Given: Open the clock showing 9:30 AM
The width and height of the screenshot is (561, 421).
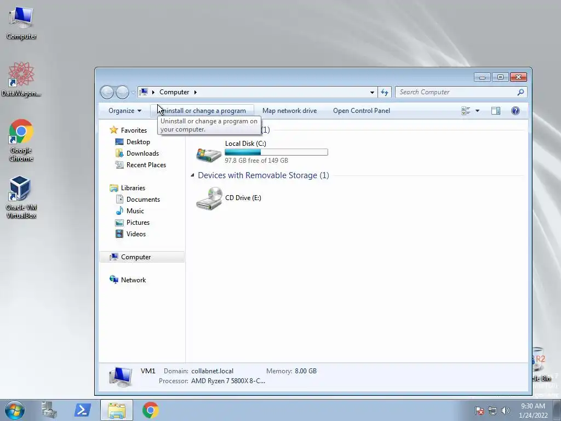Looking at the screenshot, I should 533,411.
